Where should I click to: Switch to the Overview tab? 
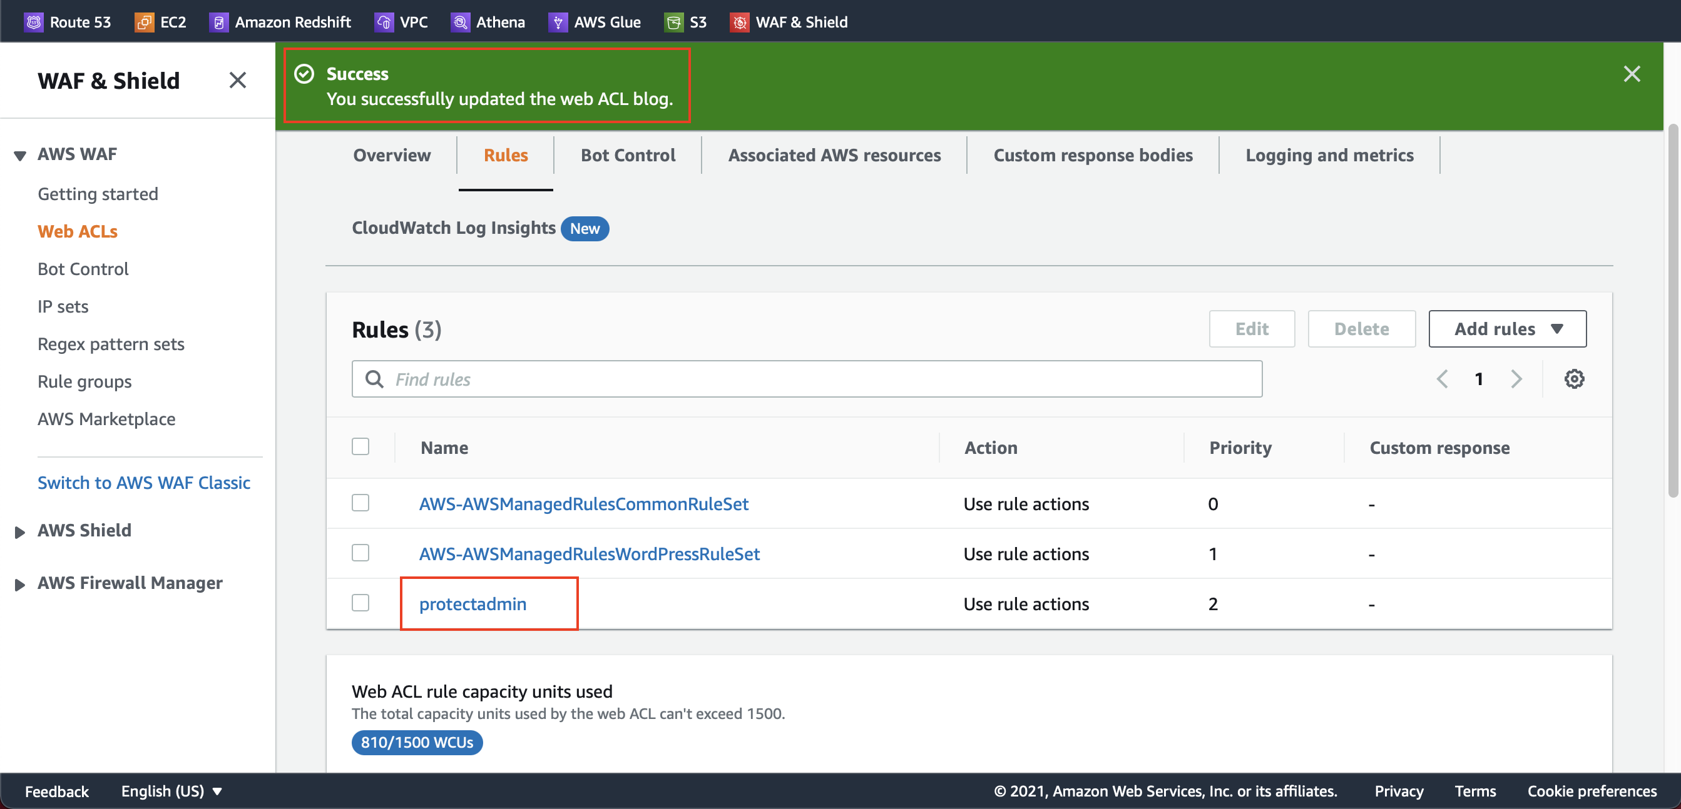[392, 155]
